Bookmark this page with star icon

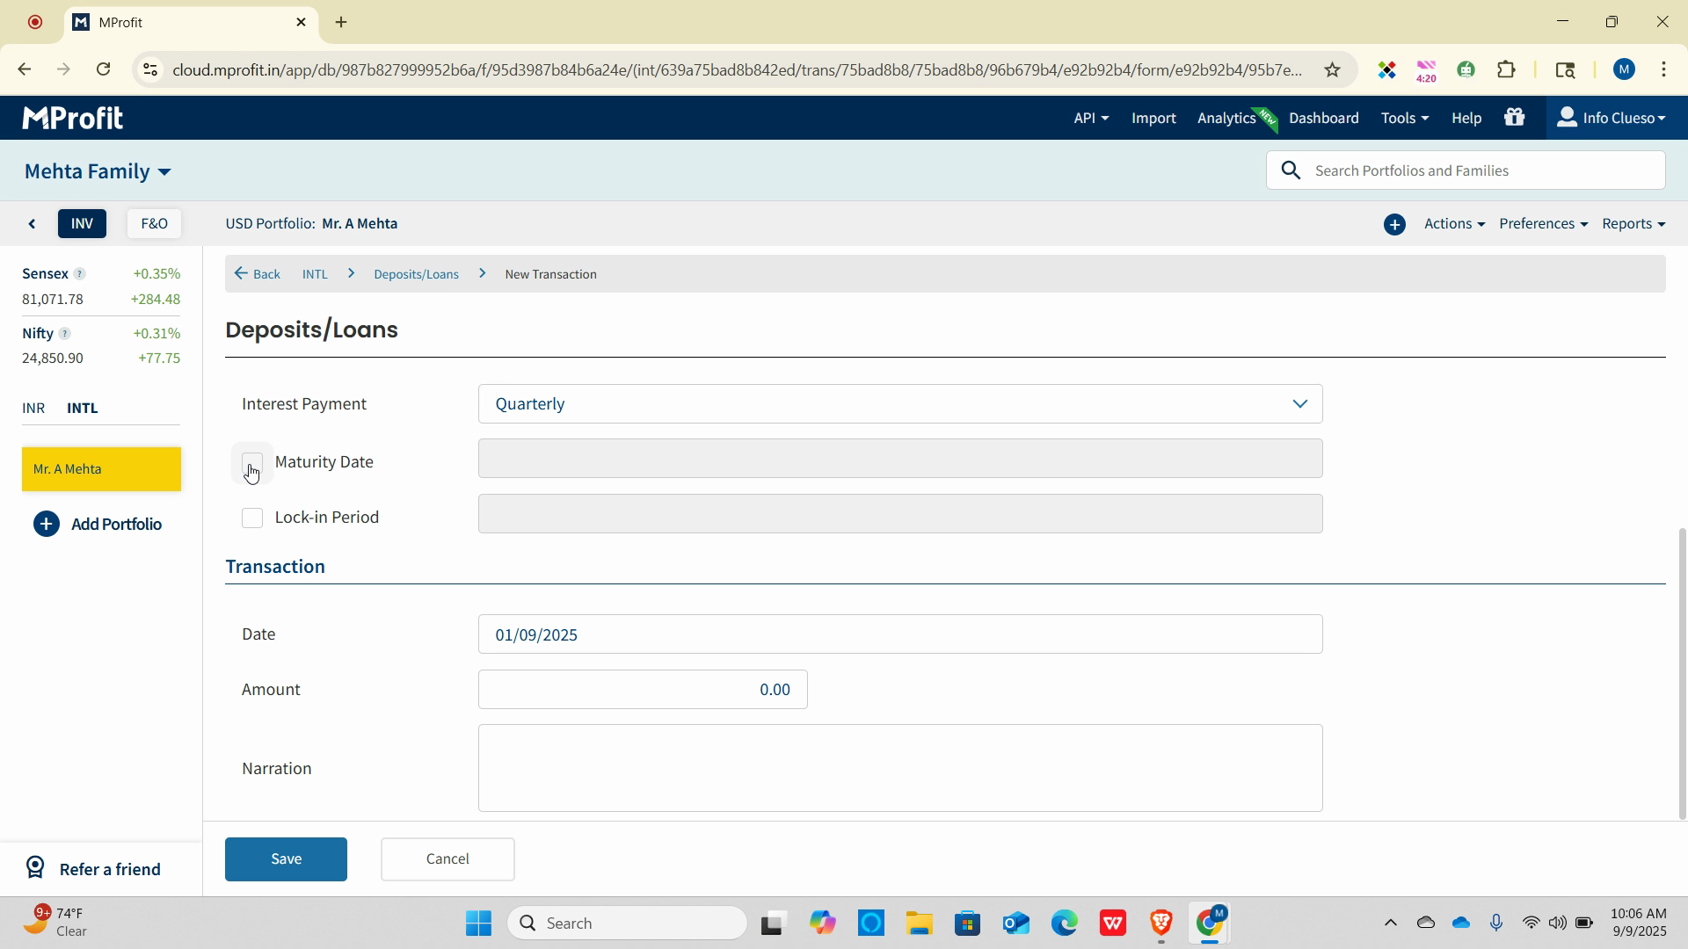(1332, 69)
